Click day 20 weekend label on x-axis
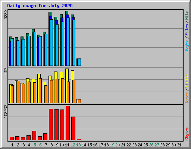Image resolution: width=191 pixels, height=149 pixels. tap(118, 145)
